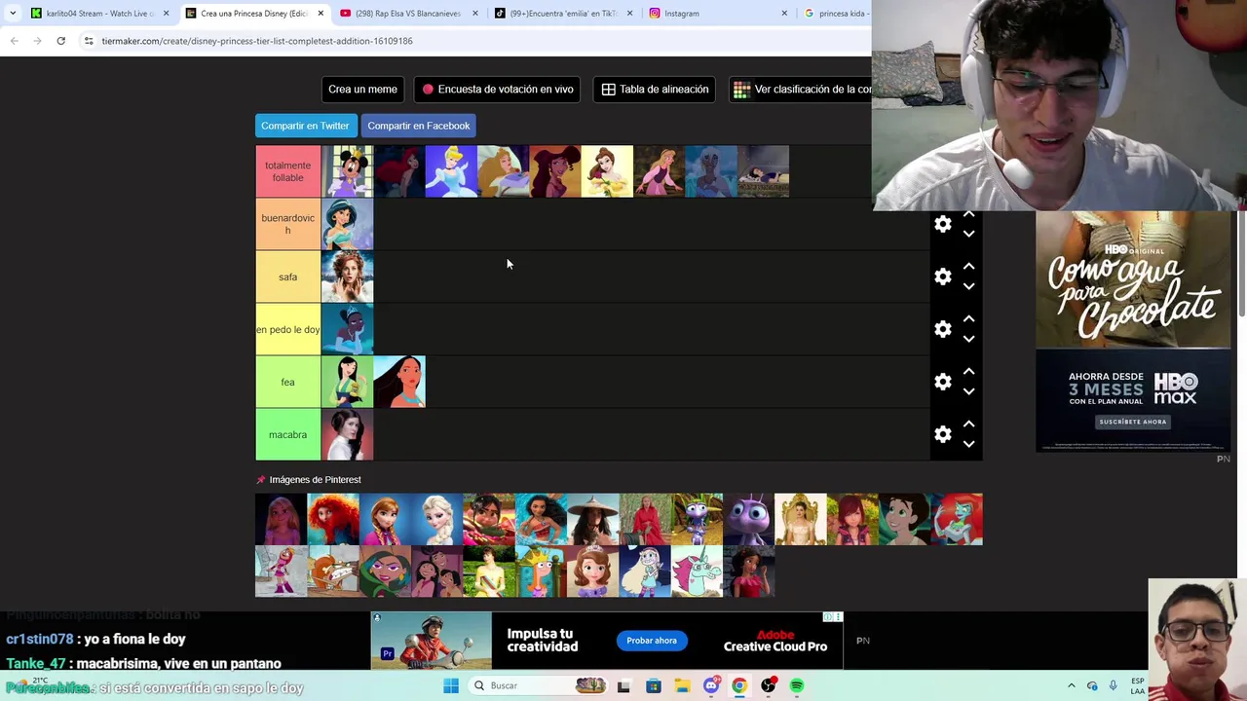1247x701 pixels.
Task: Show hidden system tray icons
Action: [1071, 685]
